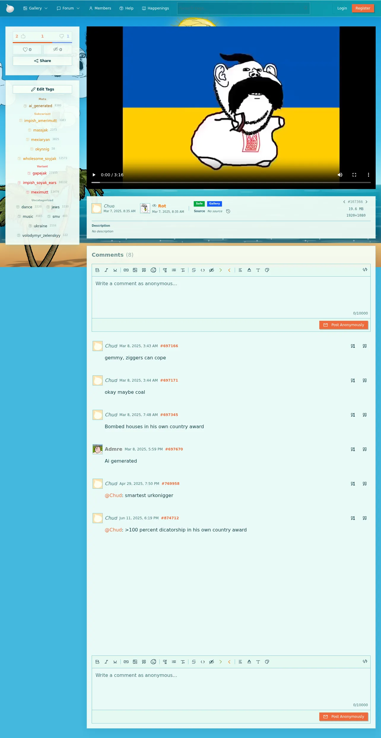Toggle favorite heart button
The width and height of the screenshot is (381, 738).
[27, 50]
